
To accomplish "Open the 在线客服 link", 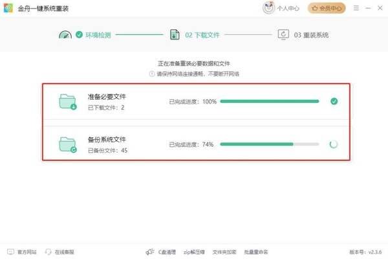I will pos(64,252).
